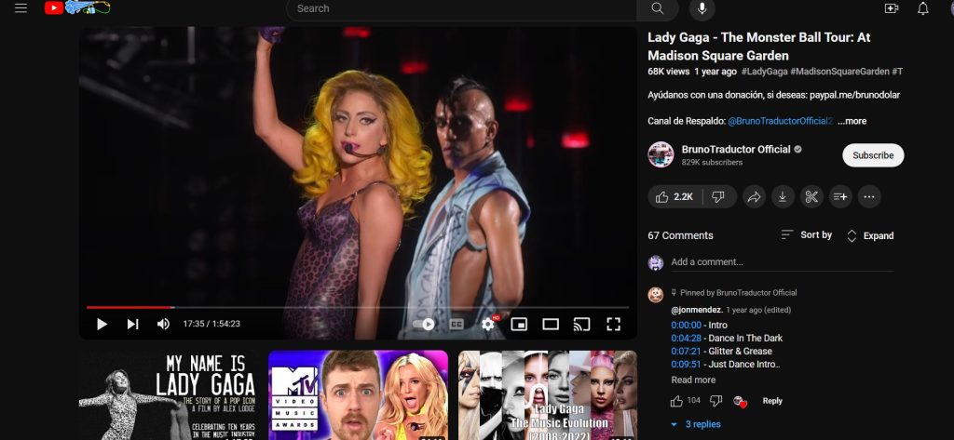
Task: Create a clip with scissors icon
Action: [x=811, y=197]
